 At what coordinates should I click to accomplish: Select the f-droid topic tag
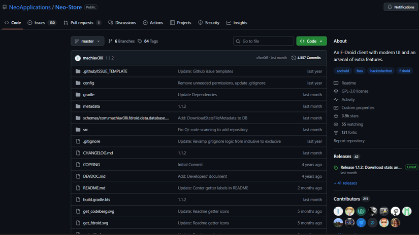[405, 71]
